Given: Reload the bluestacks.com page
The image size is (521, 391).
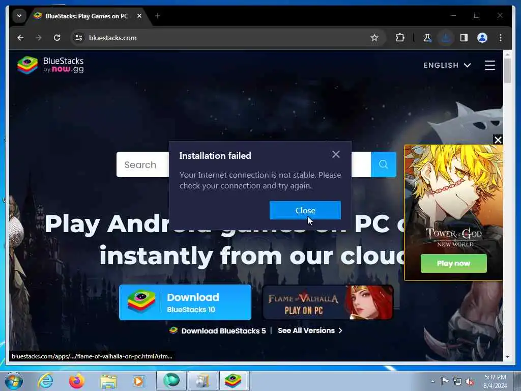Looking at the screenshot, I should [57, 38].
